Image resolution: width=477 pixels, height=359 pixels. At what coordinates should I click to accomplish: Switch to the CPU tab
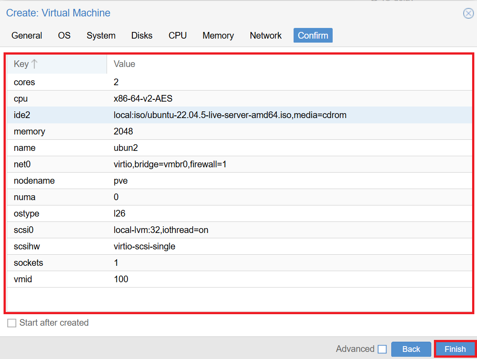pyautogui.click(x=178, y=36)
